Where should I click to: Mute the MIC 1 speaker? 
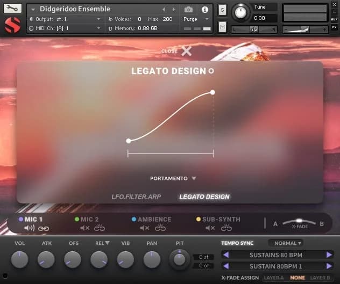[x=29, y=228]
